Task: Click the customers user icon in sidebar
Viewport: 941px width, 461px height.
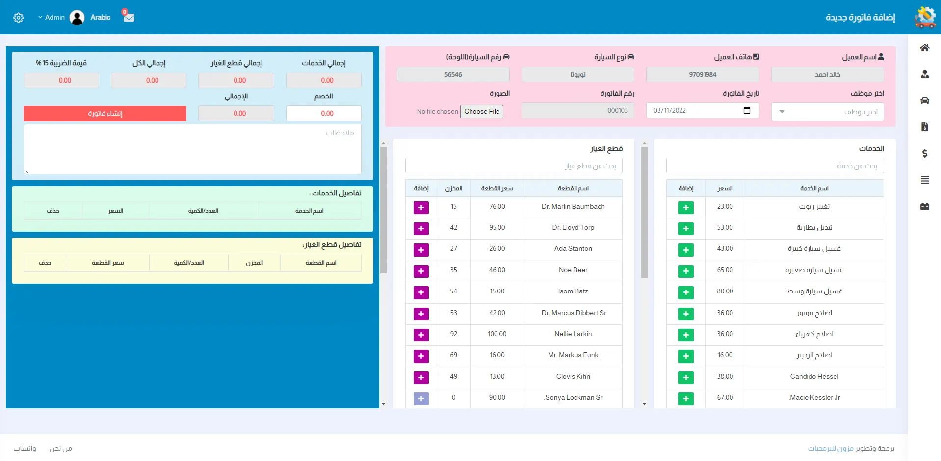Action: [x=924, y=74]
